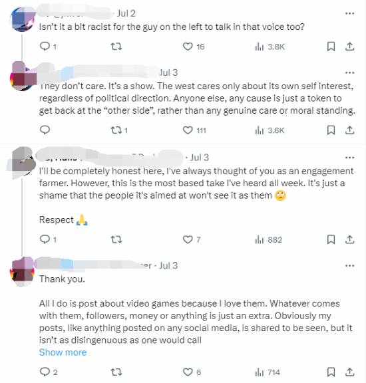Viewport: 366px width, 383px height.
Task: Open more options on 'They don't care' tweet
Action: 349,72
